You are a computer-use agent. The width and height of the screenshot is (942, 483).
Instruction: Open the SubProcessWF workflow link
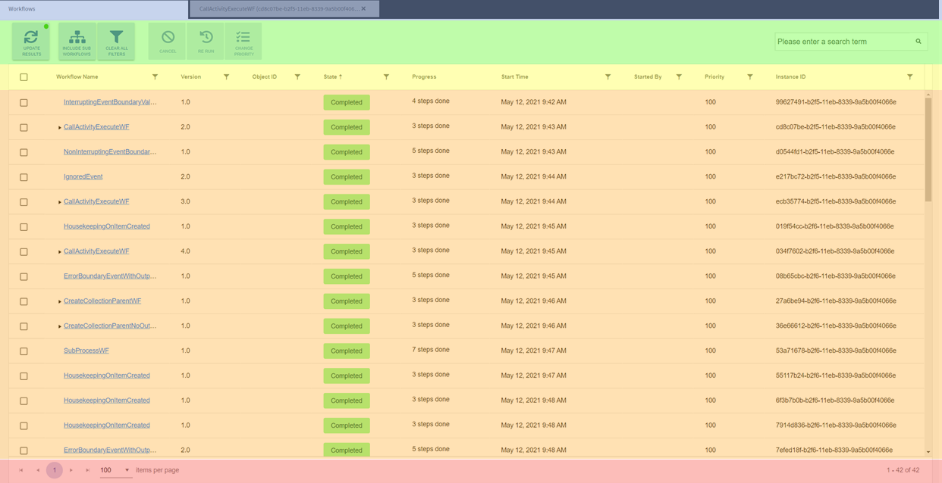(x=86, y=350)
